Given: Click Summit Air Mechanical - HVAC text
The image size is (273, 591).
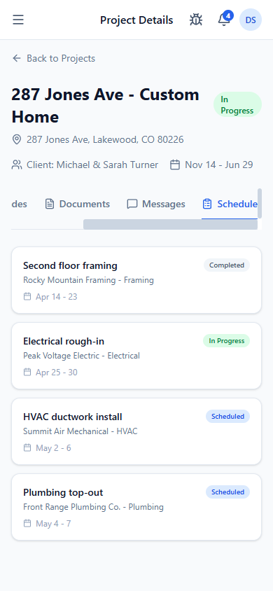Looking at the screenshot, I should (x=80, y=431).
